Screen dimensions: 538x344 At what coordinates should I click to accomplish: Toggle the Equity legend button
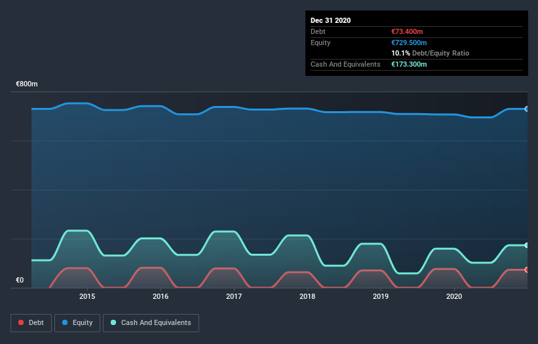point(77,323)
